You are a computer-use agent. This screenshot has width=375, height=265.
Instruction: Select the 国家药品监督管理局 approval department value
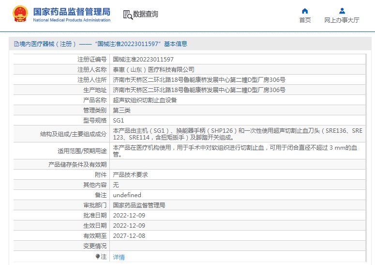[139, 205]
